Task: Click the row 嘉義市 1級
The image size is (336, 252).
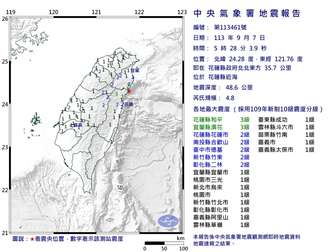Action: tap(286, 142)
